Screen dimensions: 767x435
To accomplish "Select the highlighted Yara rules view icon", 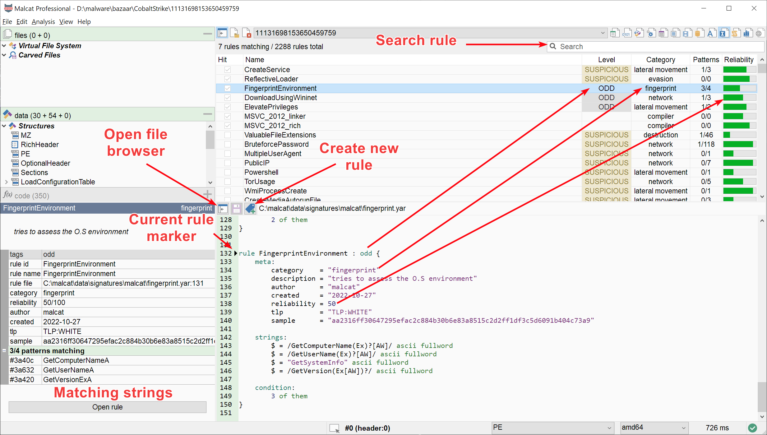I will (724, 33).
